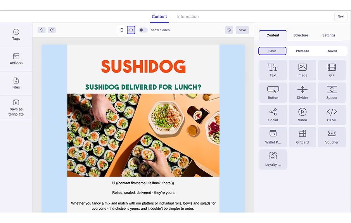The height and width of the screenshot is (223, 351).
Task: Open the Information tab
Action: click(188, 17)
